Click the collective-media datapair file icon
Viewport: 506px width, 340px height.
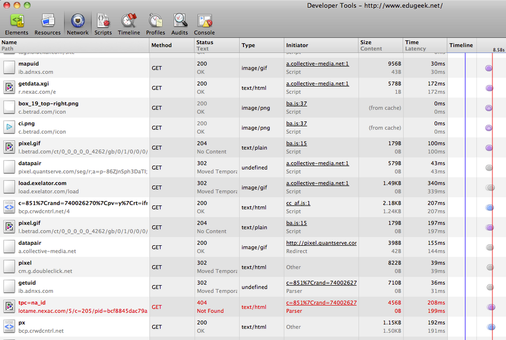tap(9, 247)
